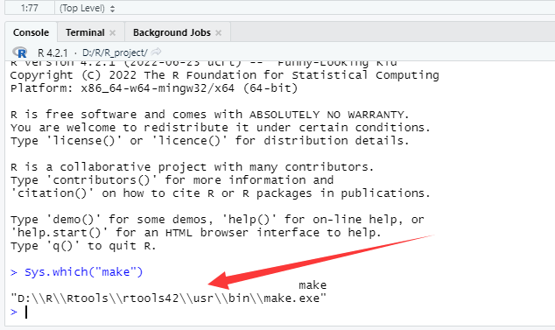Click the view working directory arrow icon
The width and height of the screenshot is (555, 330).
[x=156, y=53]
